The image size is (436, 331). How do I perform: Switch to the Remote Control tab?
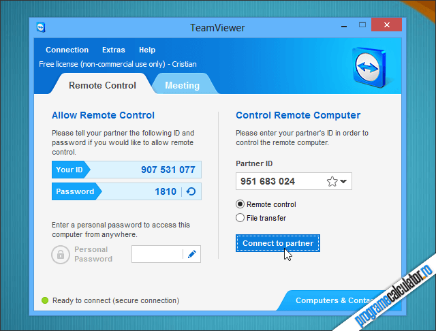102,85
